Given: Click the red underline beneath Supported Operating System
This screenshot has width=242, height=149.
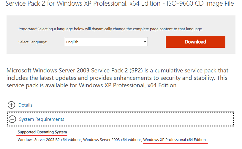Looking at the screenshot, I should (42, 135).
